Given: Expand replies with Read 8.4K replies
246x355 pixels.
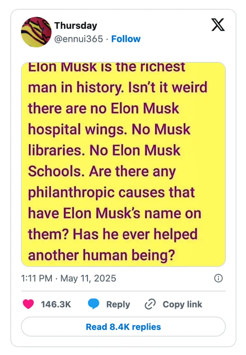Looking at the screenshot, I should tap(123, 326).
